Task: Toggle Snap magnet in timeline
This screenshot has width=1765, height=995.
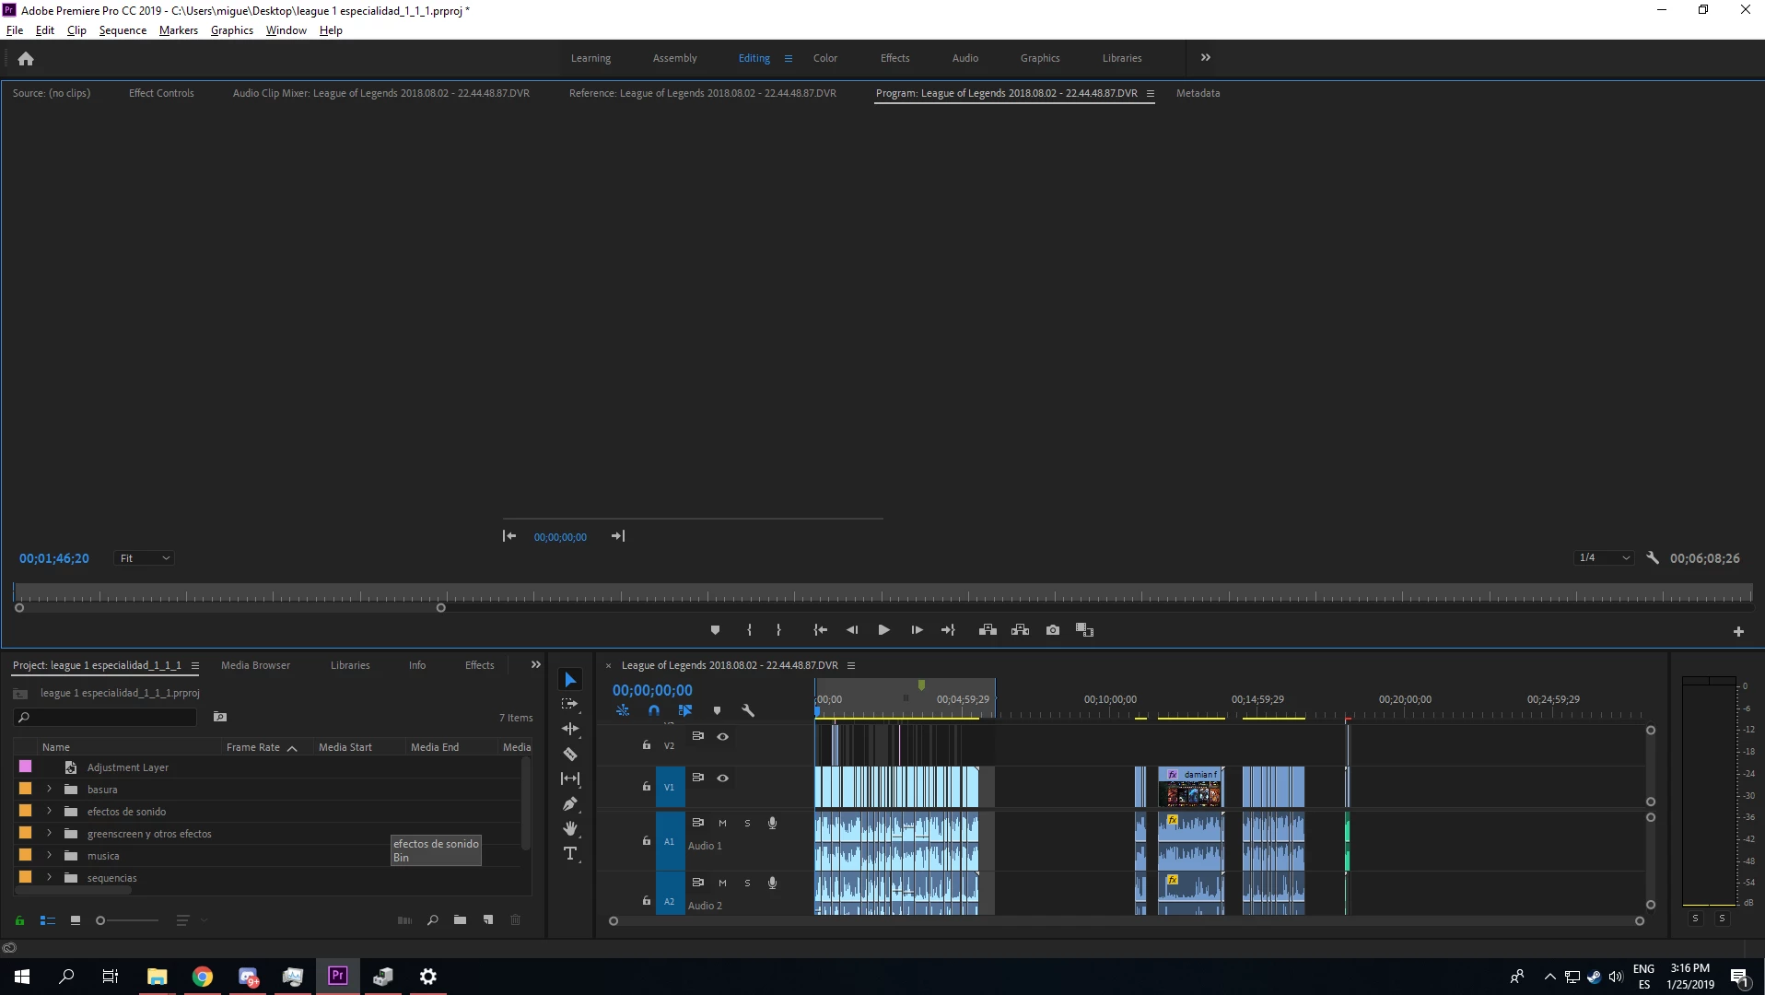Action: pos(654,710)
